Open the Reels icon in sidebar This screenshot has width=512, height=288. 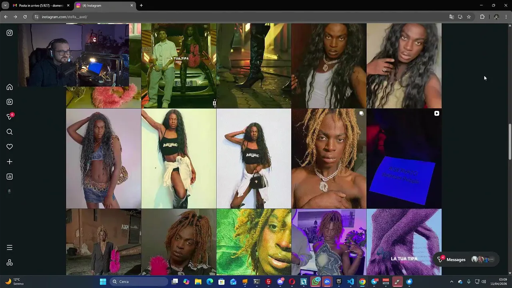(x=10, y=102)
